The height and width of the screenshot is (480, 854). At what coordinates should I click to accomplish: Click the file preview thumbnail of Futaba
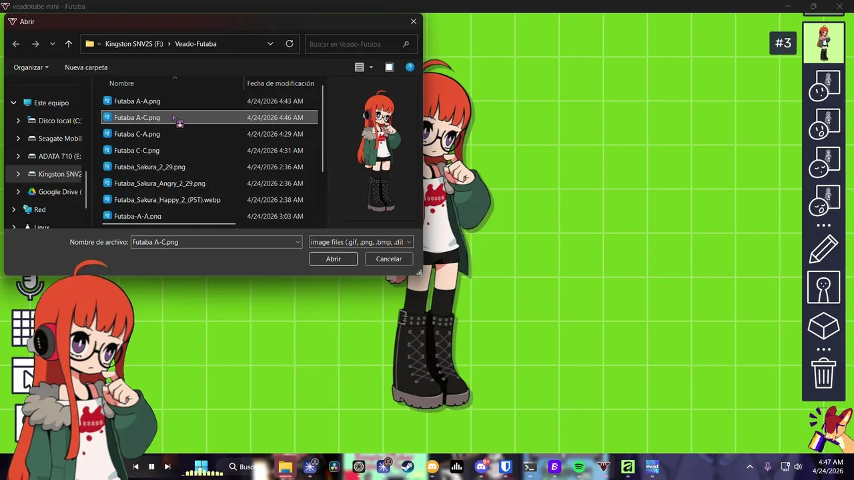click(x=379, y=152)
